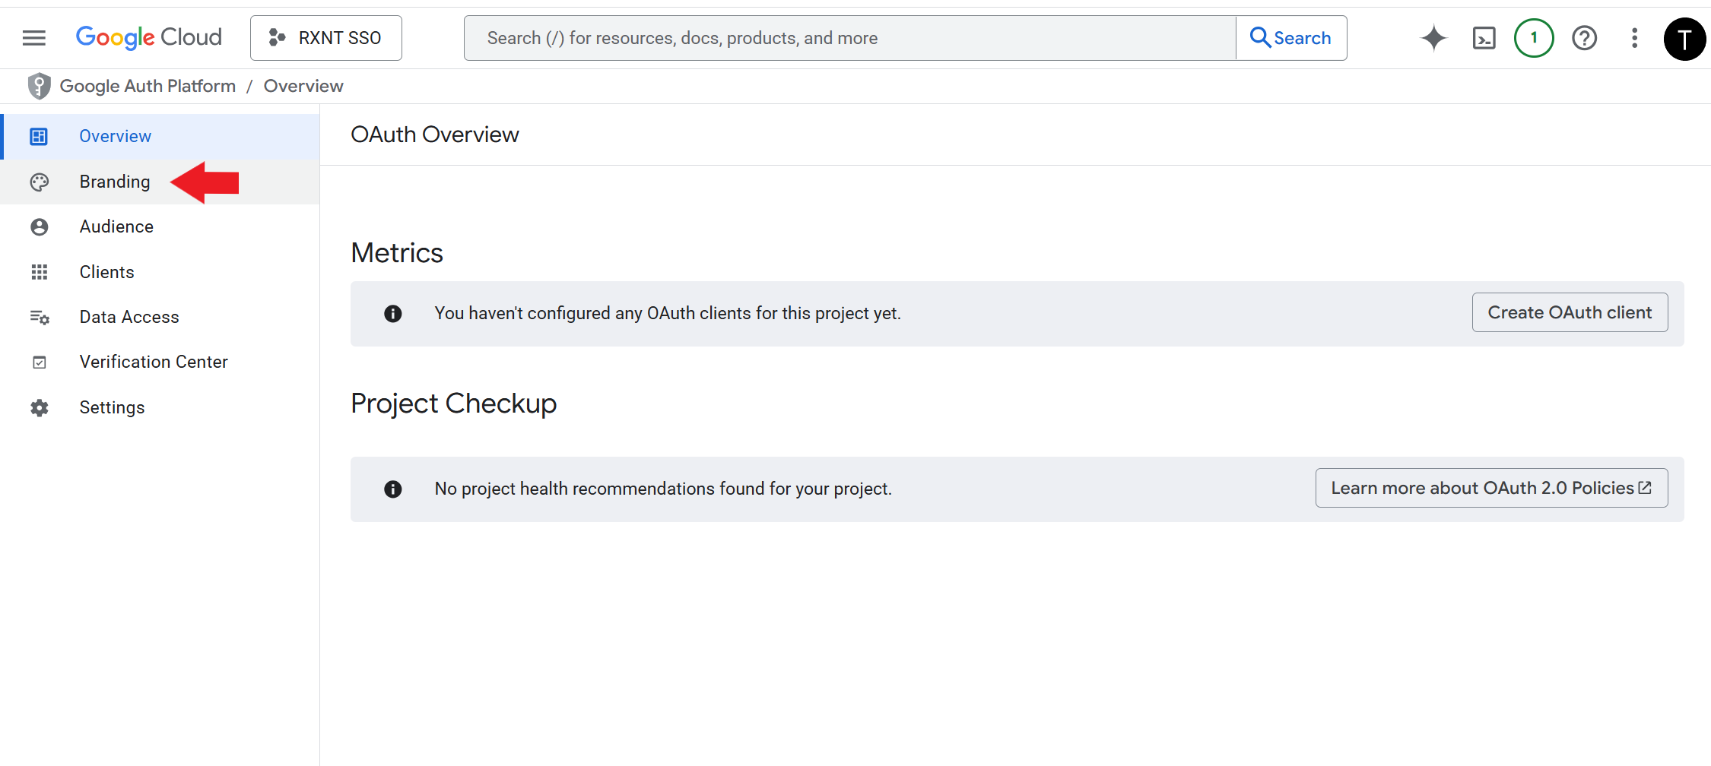
Task: Navigate via the Google Auth Platform breadcrumb
Action: pos(148,85)
